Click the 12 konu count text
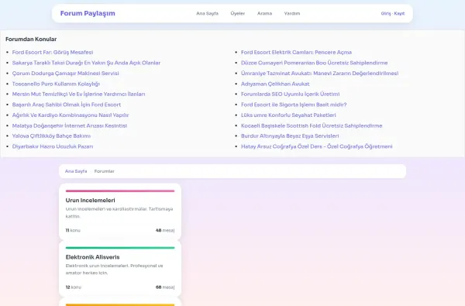Screen dimensions: 465x306 (x=74, y=287)
